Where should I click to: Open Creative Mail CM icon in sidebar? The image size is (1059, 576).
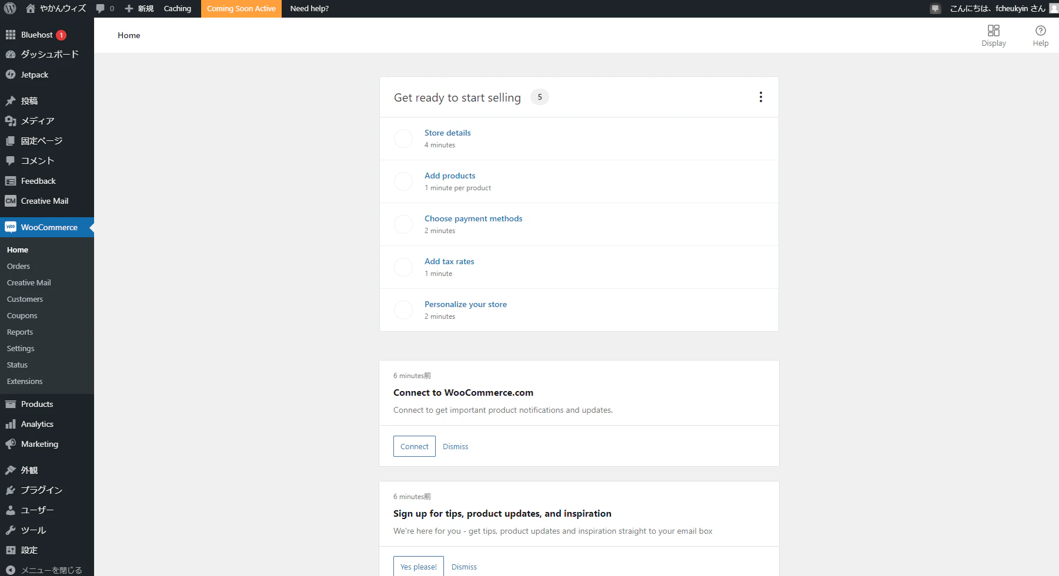tap(11, 201)
